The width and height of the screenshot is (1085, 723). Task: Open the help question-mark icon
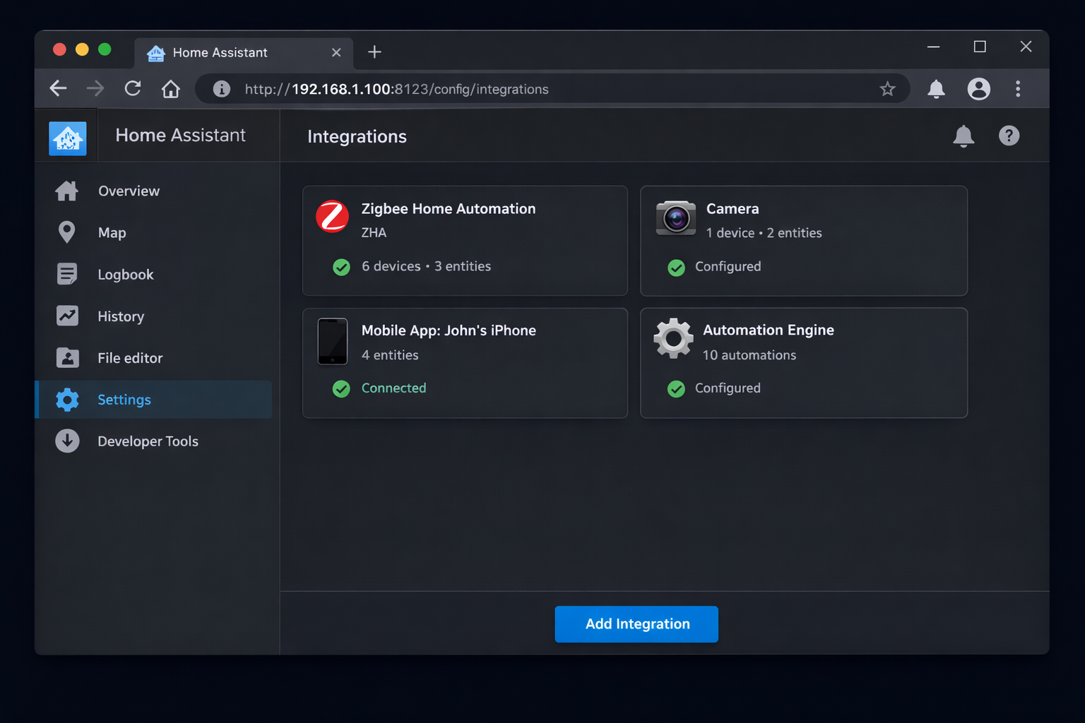point(1009,136)
